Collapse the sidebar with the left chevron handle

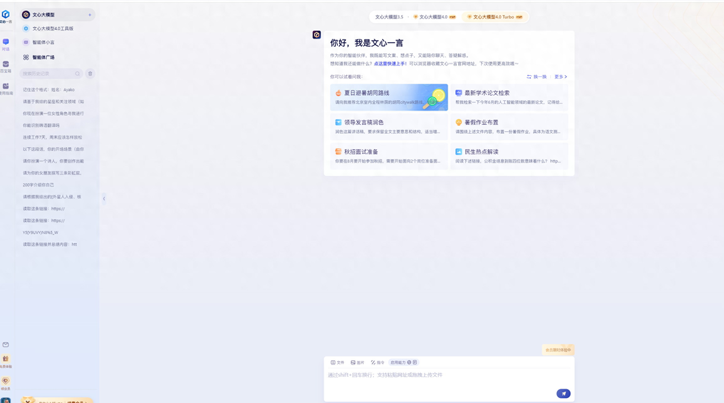pos(104,199)
